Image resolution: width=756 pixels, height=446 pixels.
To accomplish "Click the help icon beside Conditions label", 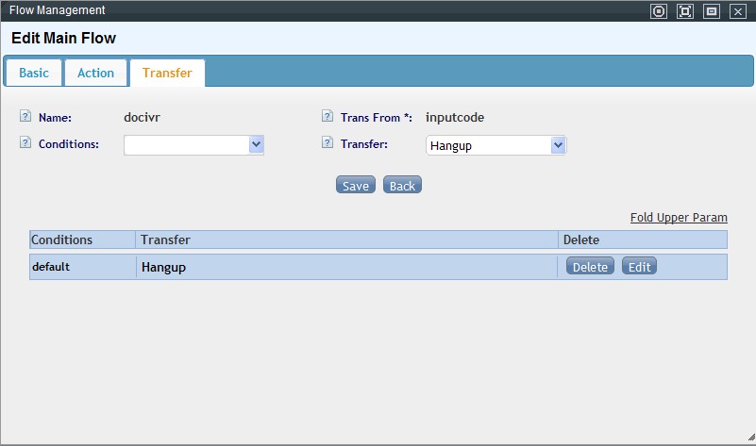I will click(x=25, y=143).
